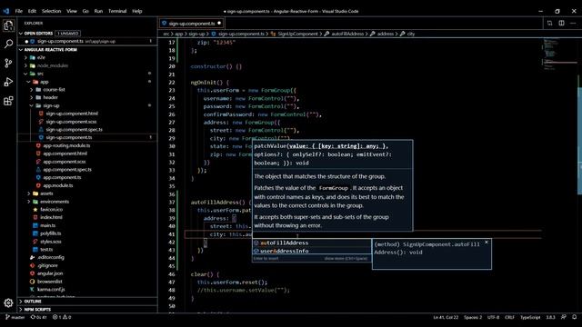This screenshot has height=327, width=582.
Task: Collapse the app folder
Action: pyautogui.click(x=29, y=82)
